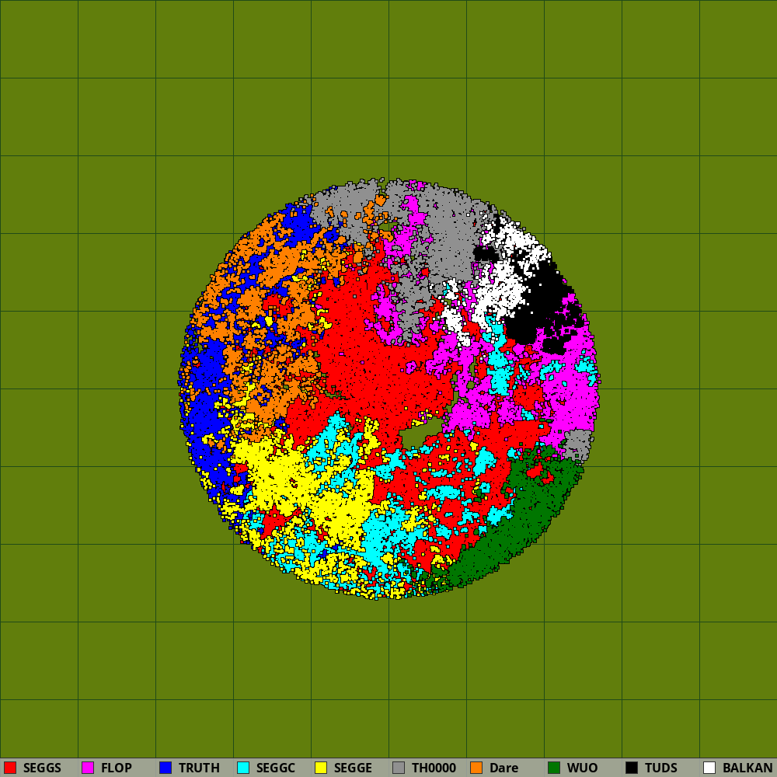Click the TUDS legend name

(x=660, y=768)
